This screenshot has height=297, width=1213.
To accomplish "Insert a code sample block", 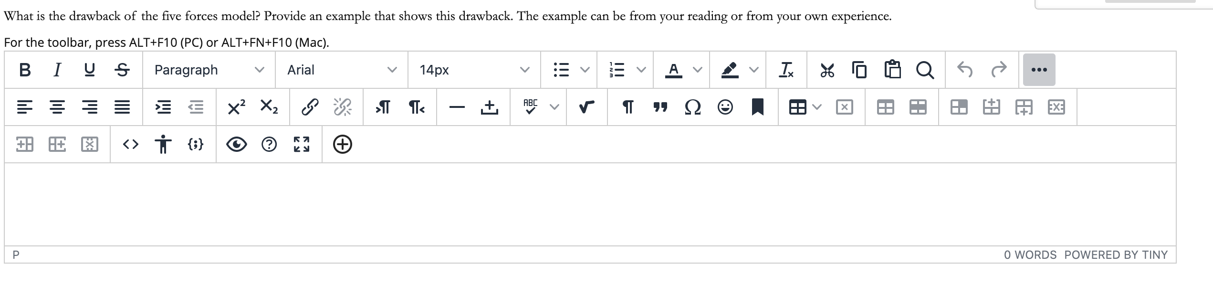I will (x=196, y=144).
